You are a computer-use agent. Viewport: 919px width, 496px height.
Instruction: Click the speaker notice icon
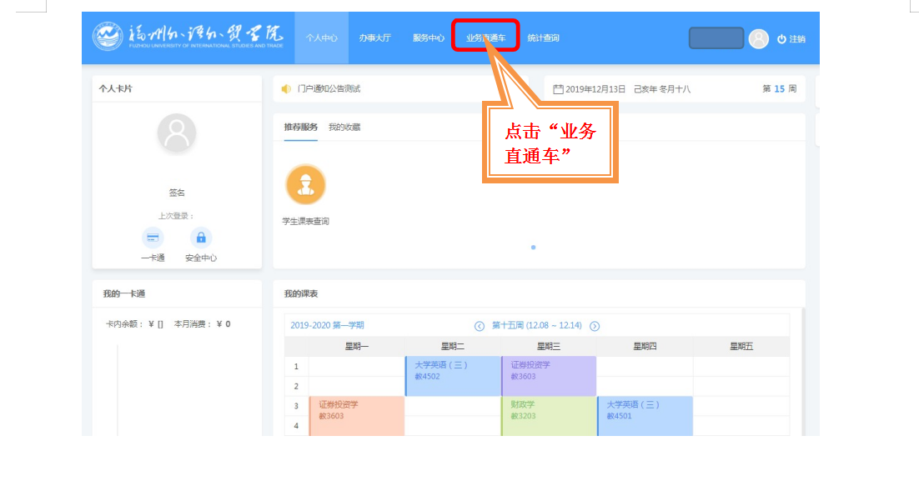coord(286,89)
